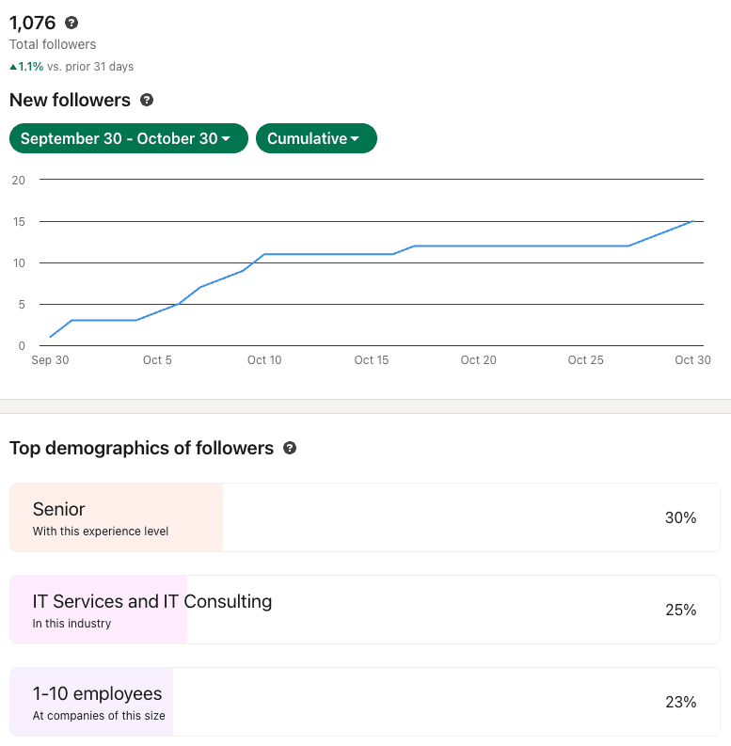Select the Senior experience level row
731x746 pixels.
tap(364, 517)
